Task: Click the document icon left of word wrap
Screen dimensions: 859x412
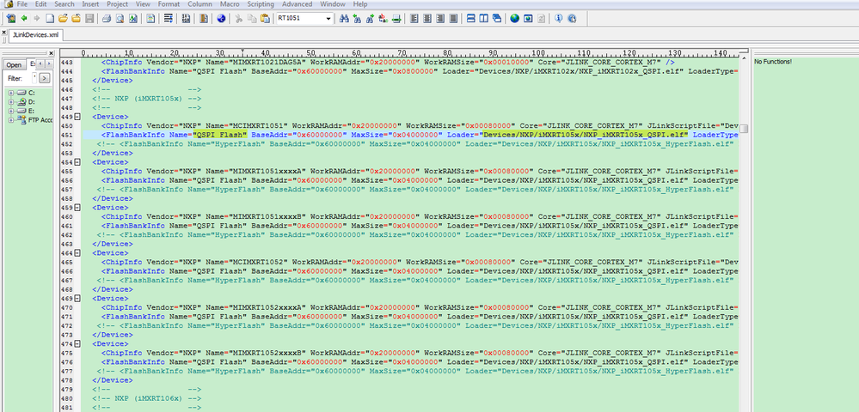Action: coord(150,19)
